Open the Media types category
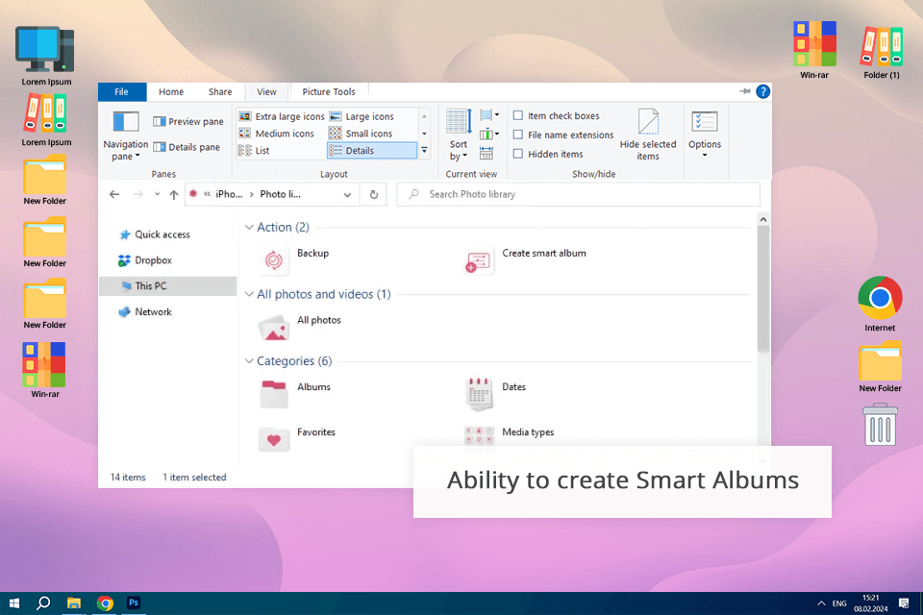 (510, 435)
